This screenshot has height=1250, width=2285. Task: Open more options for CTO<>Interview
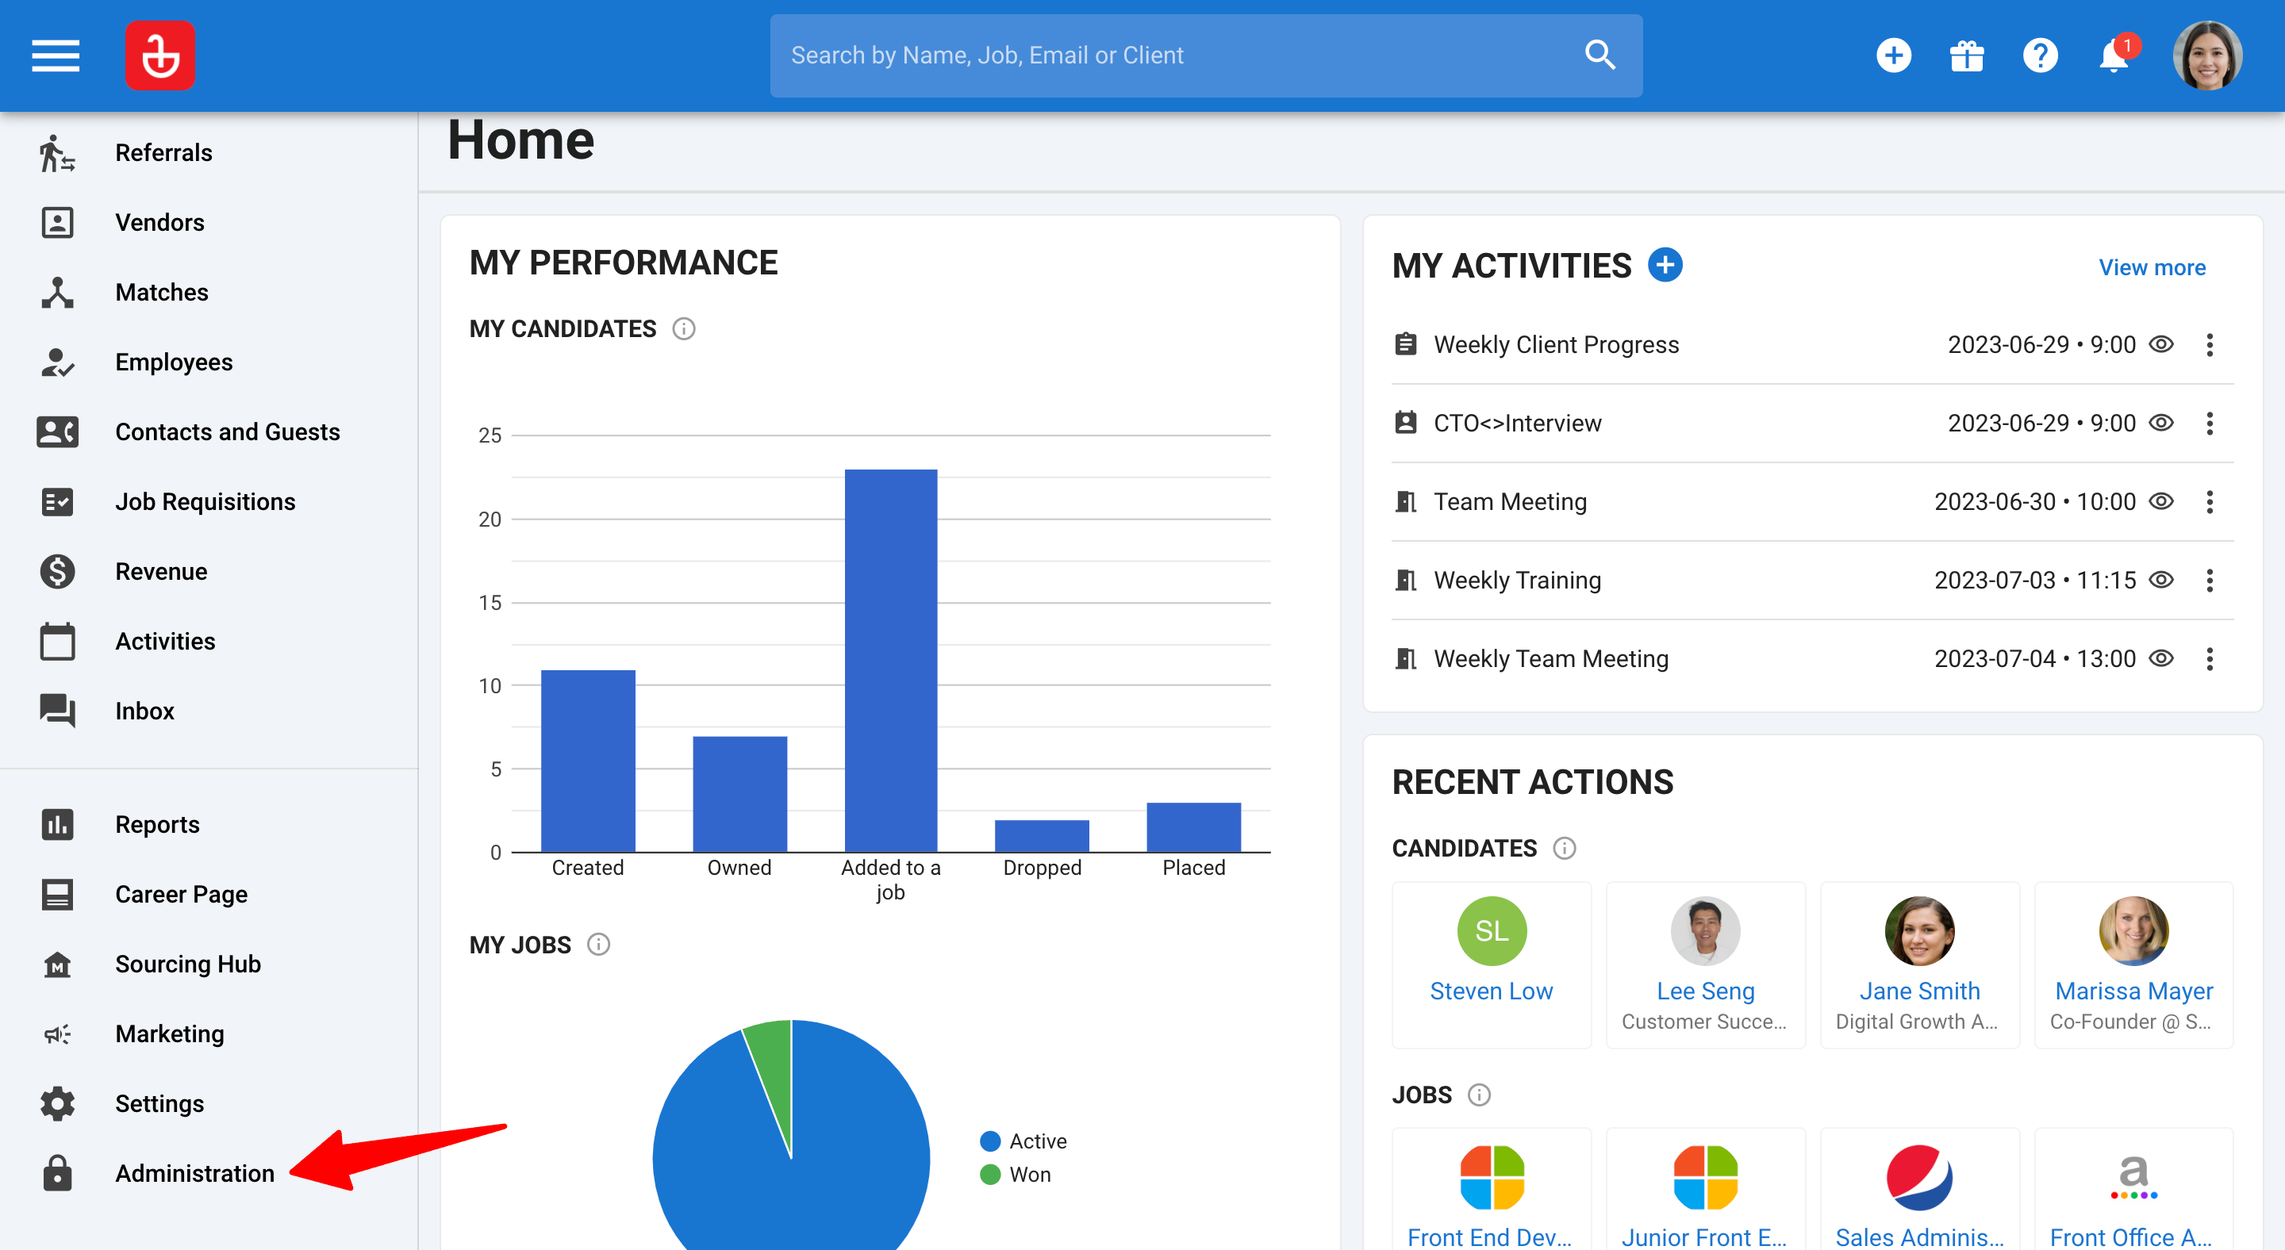[2210, 424]
